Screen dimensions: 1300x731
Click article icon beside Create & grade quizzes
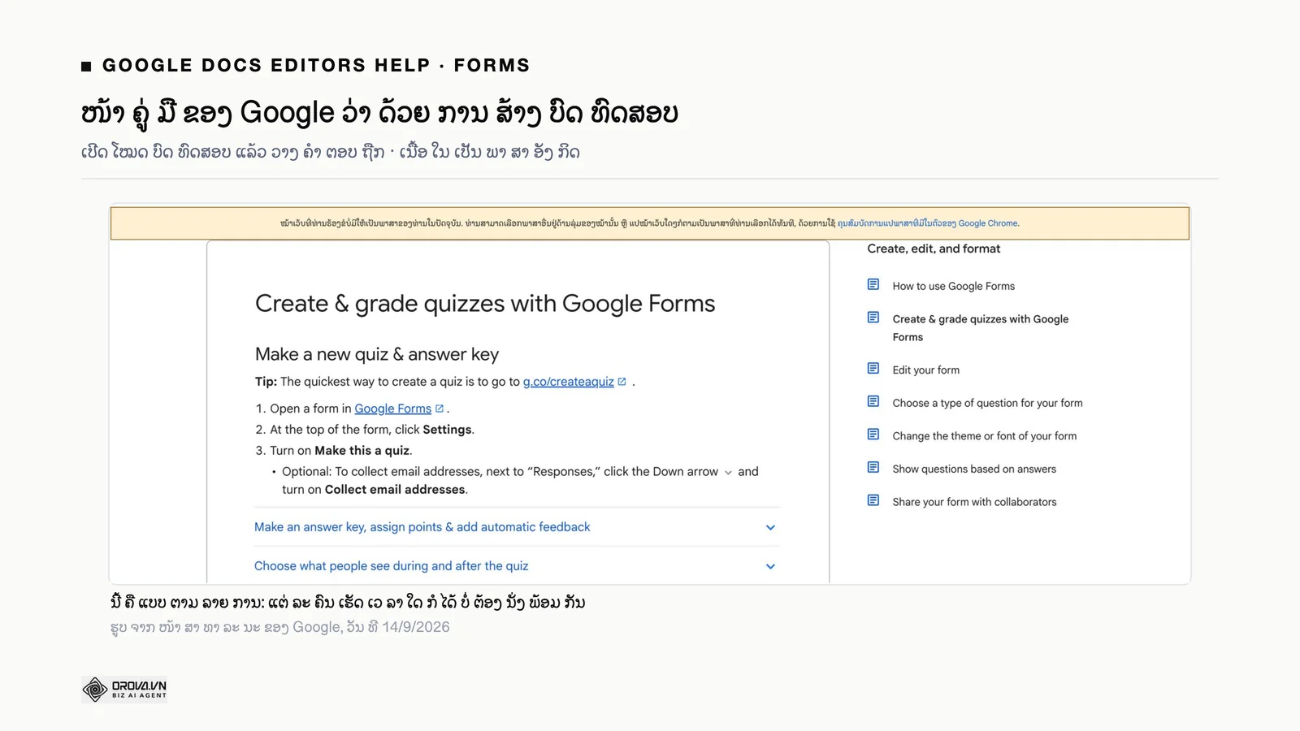(x=873, y=318)
